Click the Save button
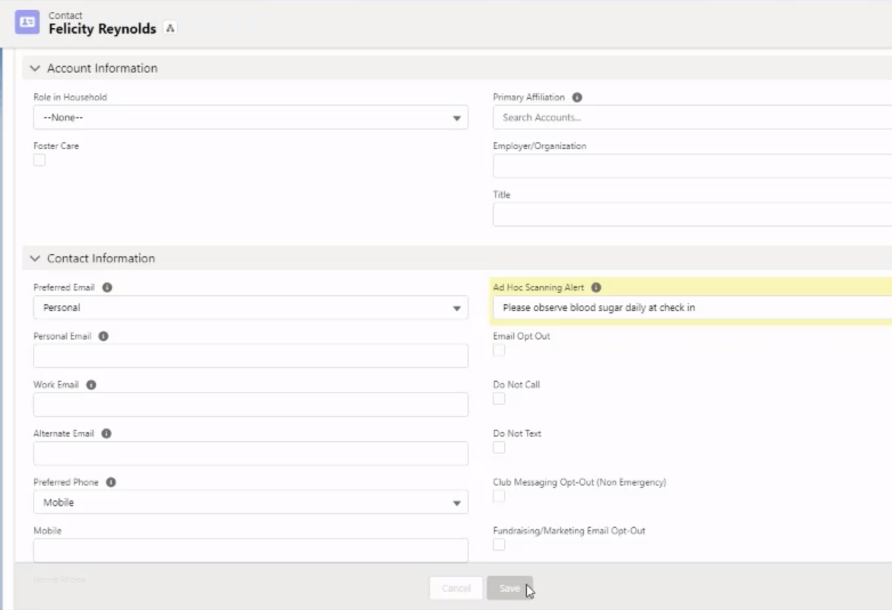892x610 pixels. point(509,588)
